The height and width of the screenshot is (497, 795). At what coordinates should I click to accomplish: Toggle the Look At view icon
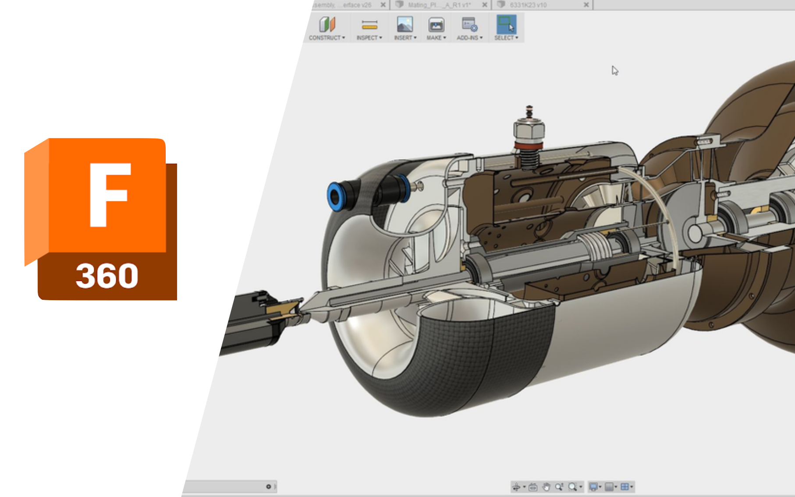(533, 486)
